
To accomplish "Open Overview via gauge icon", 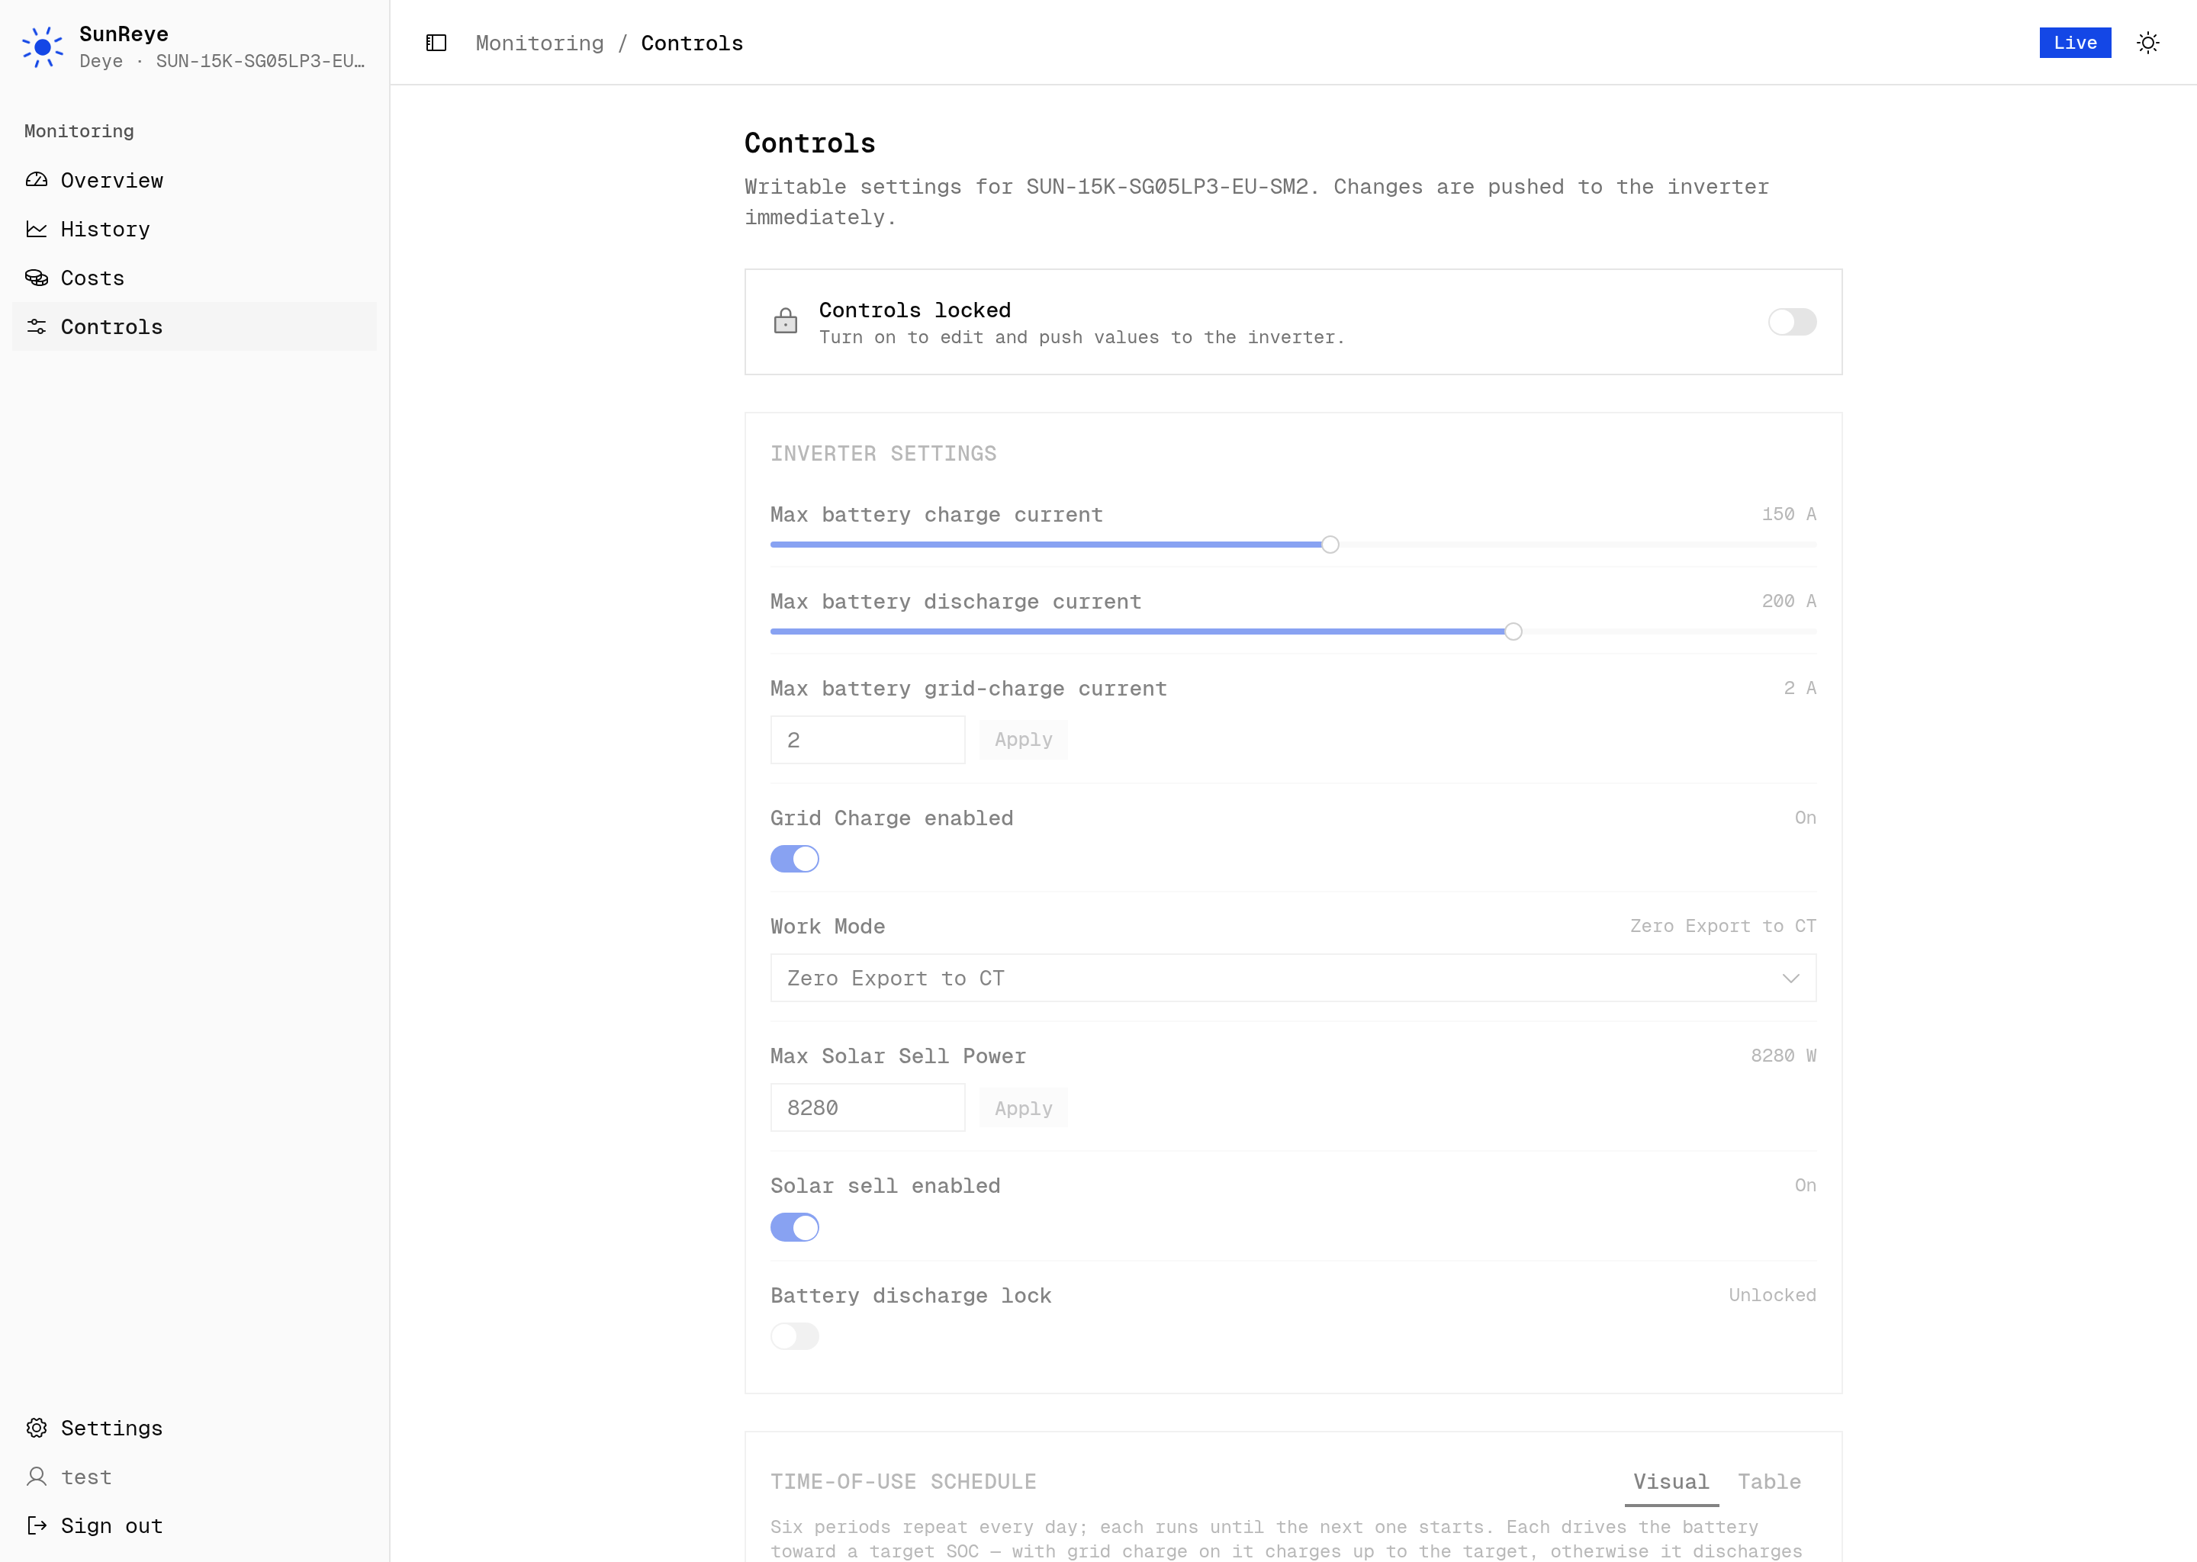I will (37, 180).
